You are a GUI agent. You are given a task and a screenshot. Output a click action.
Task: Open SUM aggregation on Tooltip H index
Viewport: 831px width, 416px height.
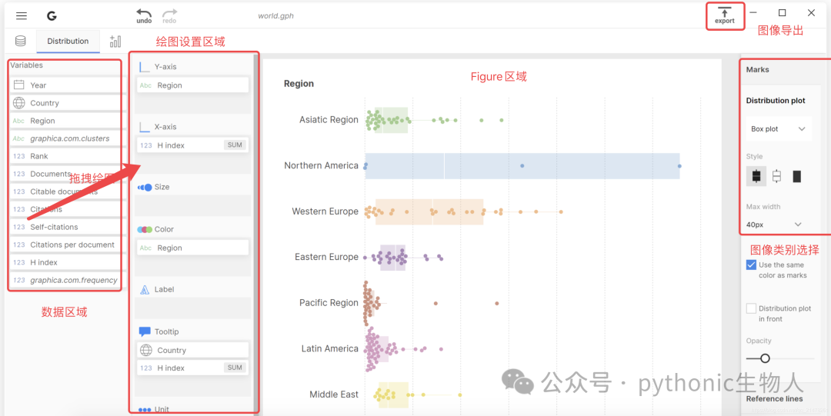[x=235, y=368]
